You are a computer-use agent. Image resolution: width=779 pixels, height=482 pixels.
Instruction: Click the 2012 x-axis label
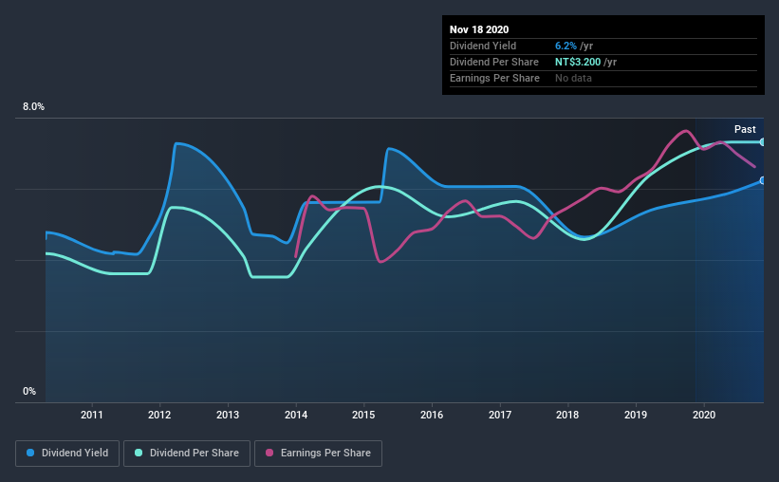(x=159, y=415)
